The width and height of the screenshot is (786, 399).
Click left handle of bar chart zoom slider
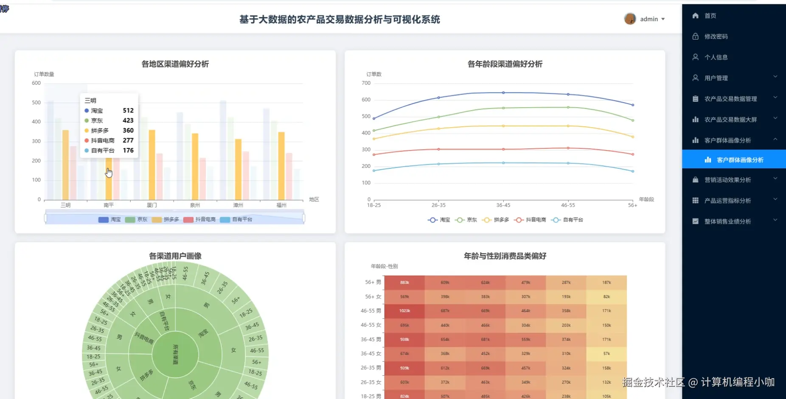(45, 218)
